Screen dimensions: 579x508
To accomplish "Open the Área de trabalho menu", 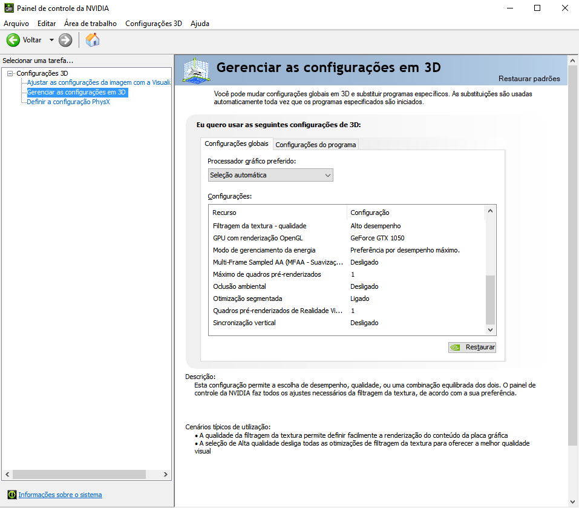I will coord(91,23).
